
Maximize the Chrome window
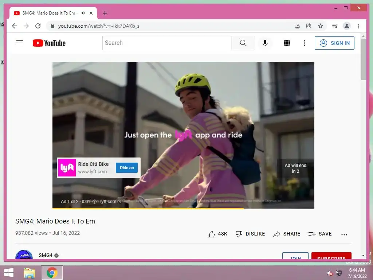pos(346,8)
